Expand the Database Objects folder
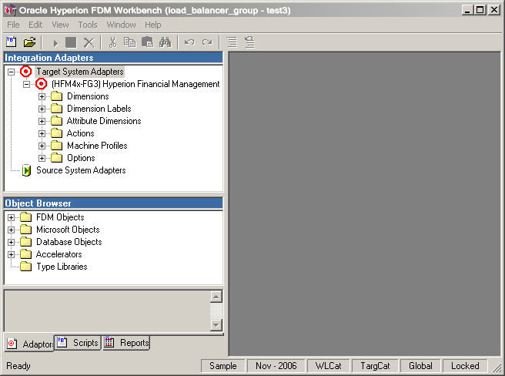This screenshot has height=376, width=505. [11, 242]
